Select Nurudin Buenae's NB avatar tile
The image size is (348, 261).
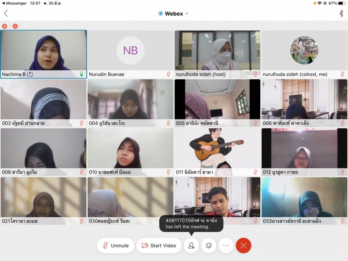pyautogui.click(x=130, y=51)
